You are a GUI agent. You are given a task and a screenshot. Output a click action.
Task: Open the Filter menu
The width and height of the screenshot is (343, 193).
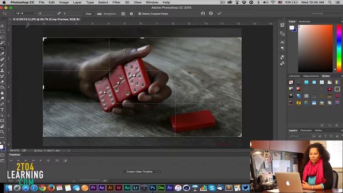click(116, 2)
